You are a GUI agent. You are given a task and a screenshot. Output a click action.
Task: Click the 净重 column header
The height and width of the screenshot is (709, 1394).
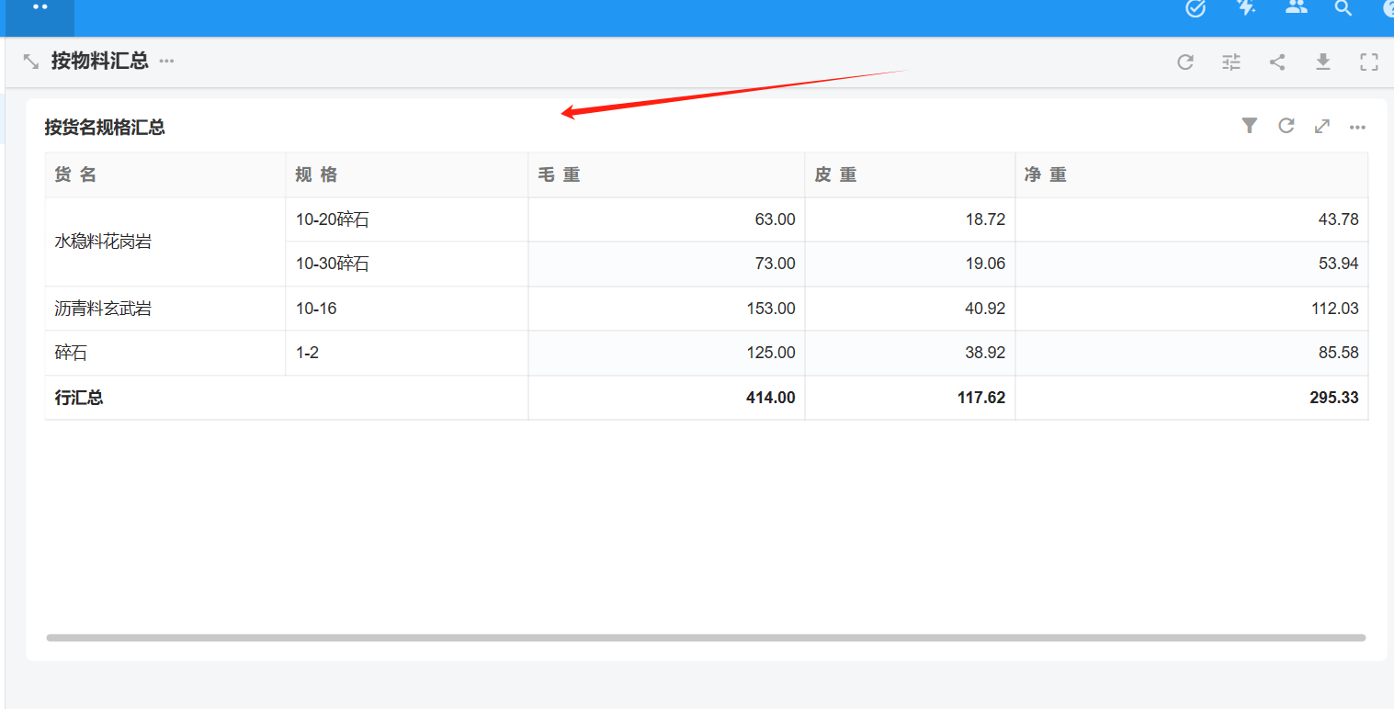click(1046, 174)
